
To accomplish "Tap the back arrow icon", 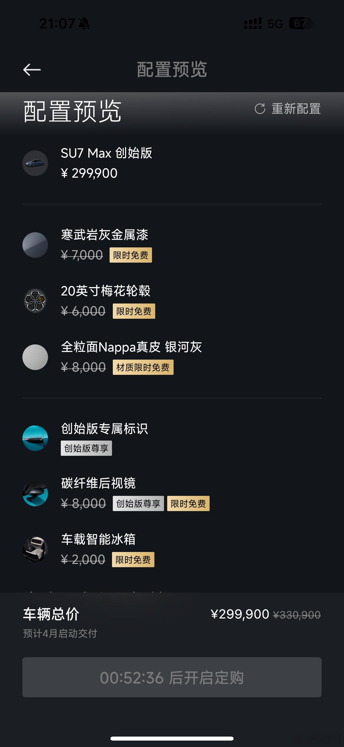I will [32, 69].
